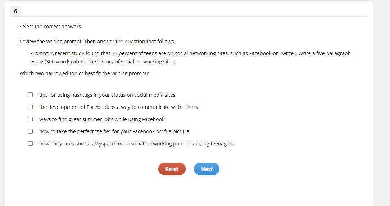The height and width of the screenshot is (206, 390).
Task: Click the 'Select the correct answers.' instruction
Action: 51,27
